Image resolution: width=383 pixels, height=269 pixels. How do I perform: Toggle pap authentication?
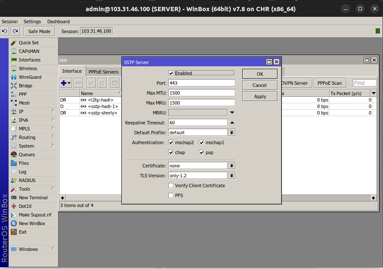(x=201, y=152)
